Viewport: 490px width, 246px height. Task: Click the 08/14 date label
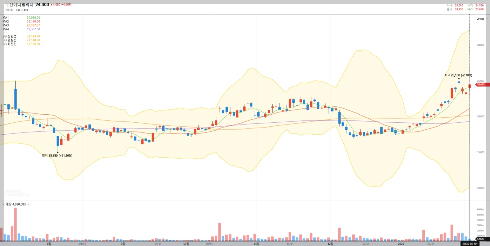click(82, 244)
